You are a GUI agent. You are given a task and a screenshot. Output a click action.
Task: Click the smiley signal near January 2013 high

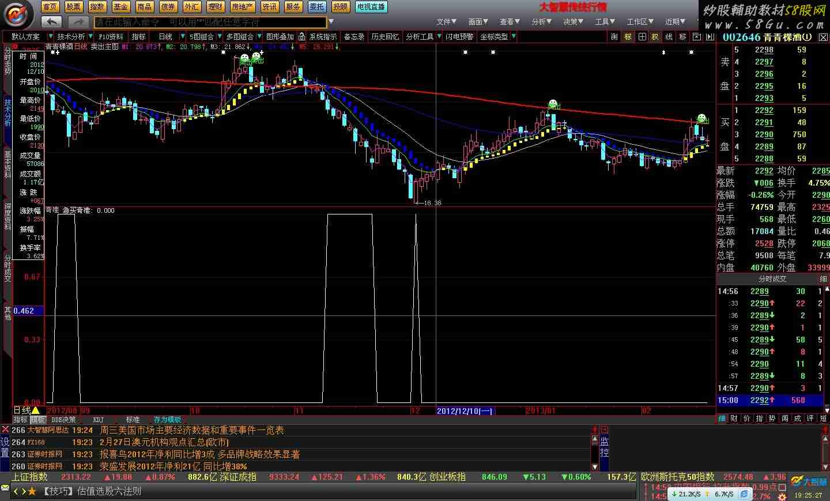click(x=553, y=104)
